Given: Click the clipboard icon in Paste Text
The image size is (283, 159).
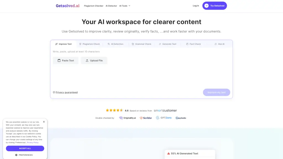Looking at the screenshot, I should pos(59,60).
